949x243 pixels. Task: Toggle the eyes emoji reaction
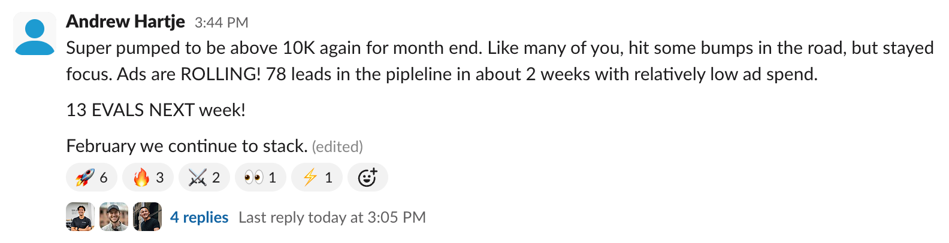pyautogui.click(x=260, y=178)
